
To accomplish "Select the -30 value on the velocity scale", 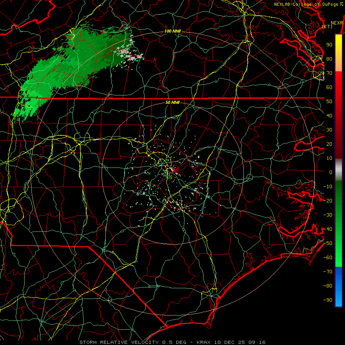I will (x=328, y=215).
